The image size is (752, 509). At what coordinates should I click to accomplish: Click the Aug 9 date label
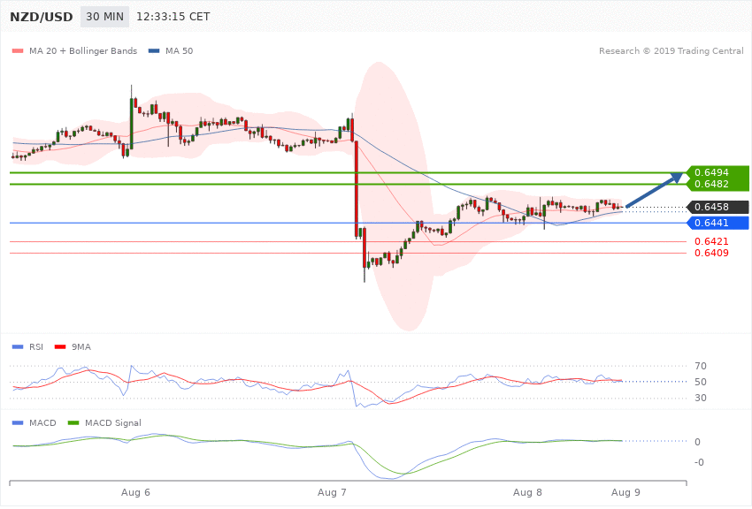click(625, 492)
